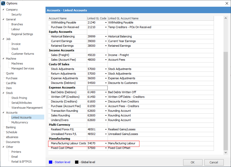Viewport: 231px width, 167px height.
Task: Collapse the Accounts tree node
Action: [x=3, y=113]
